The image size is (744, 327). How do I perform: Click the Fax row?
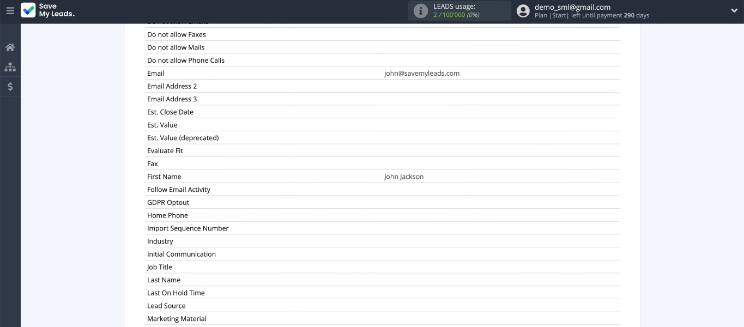(x=382, y=163)
